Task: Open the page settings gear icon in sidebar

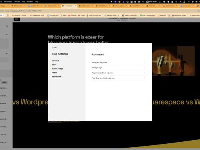Action: (x=7, y=26)
